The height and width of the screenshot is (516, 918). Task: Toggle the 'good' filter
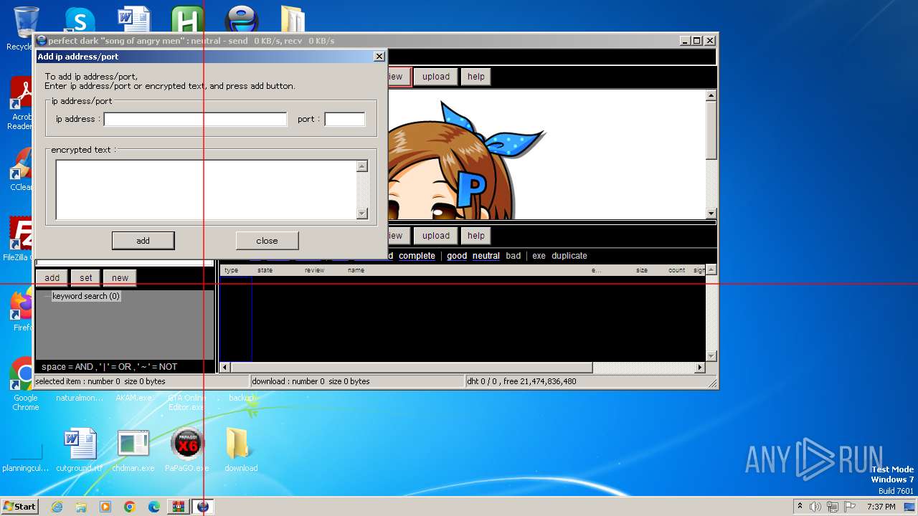457,256
